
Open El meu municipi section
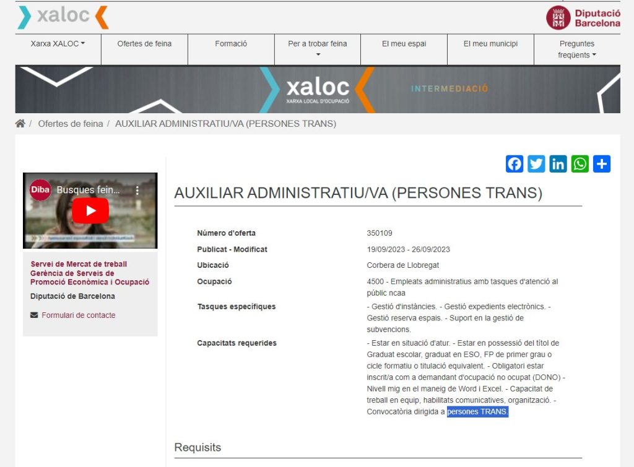coord(490,44)
